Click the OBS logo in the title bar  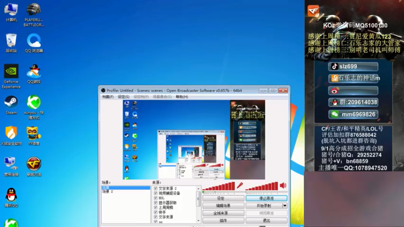[x=104, y=90]
